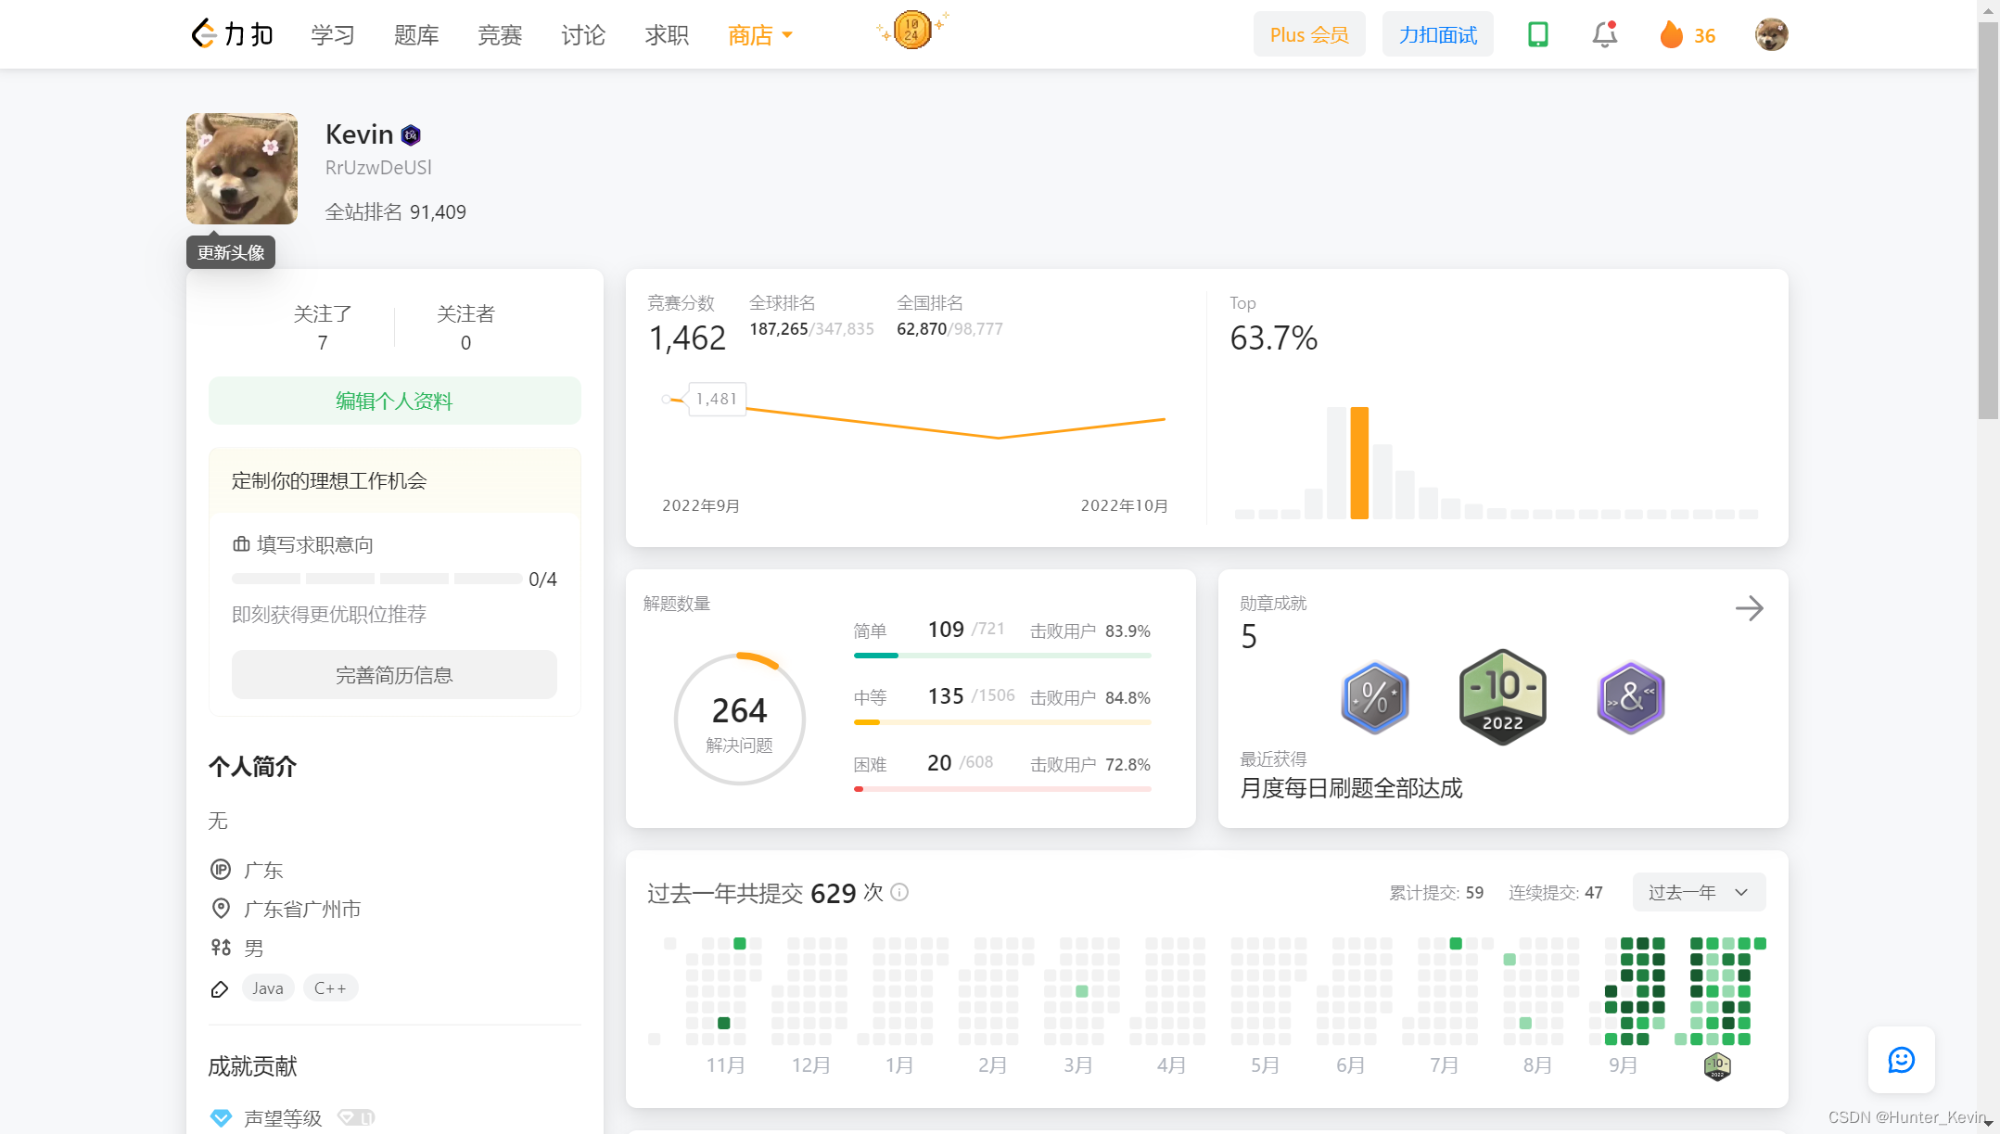The height and width of the screenshot is (1134, 2000).
Task: Click the purple ampersand badge
Action: coord(1630,697)
